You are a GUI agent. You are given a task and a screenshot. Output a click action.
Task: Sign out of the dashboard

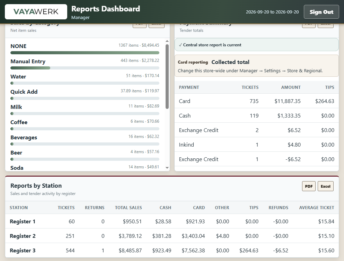pos(321,12)
